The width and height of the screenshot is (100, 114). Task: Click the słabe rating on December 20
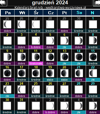click(64, 80)
